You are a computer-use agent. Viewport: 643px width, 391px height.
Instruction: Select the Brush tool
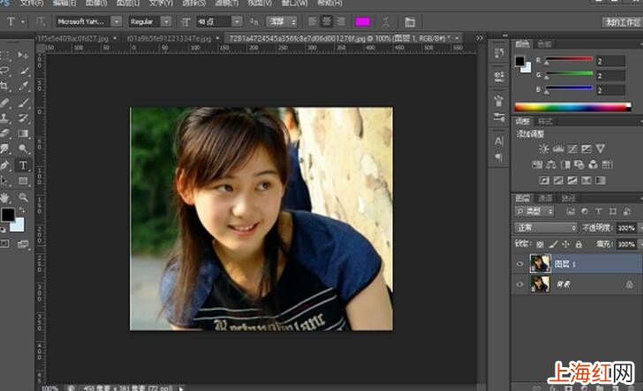click(23, 102)
